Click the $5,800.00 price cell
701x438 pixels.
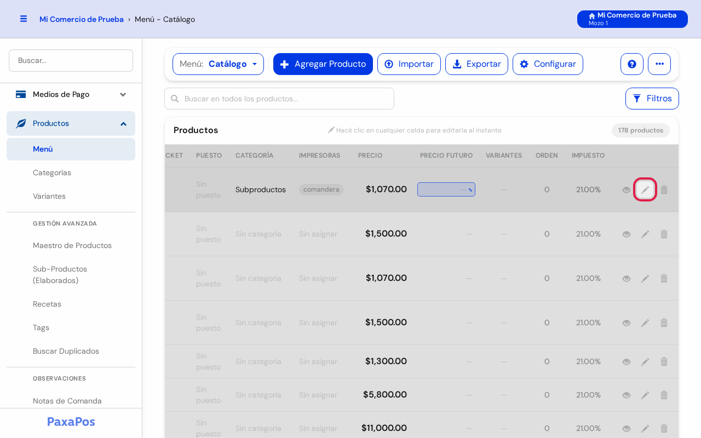(385, 395)
